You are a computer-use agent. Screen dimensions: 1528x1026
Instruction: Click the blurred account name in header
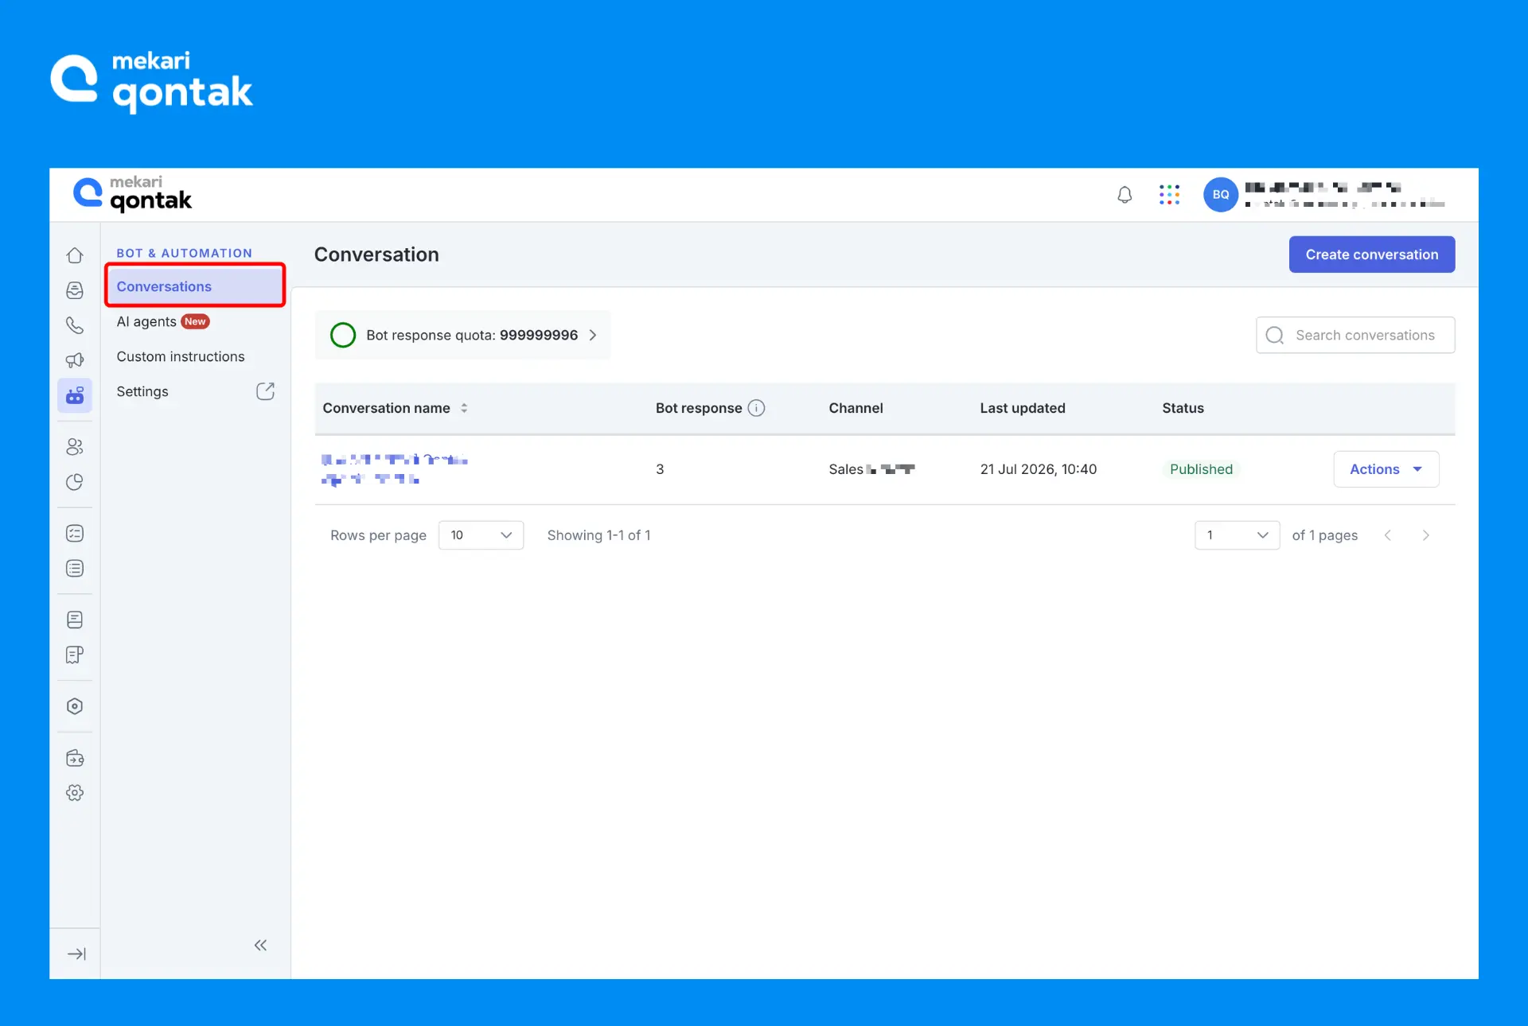tap(1323, 188)
